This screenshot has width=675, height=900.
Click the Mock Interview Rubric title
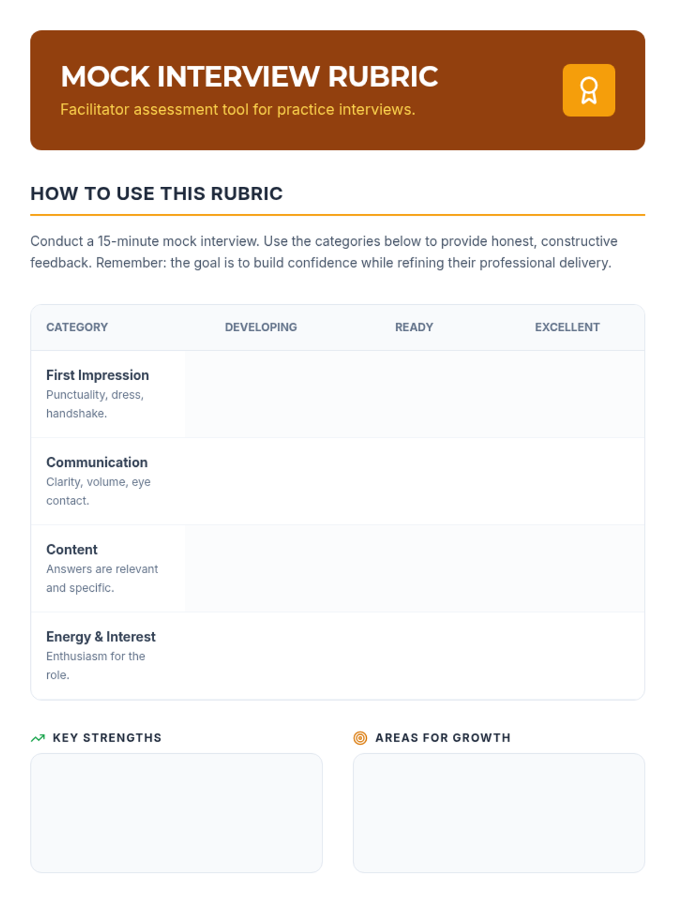tap(249, 76)
